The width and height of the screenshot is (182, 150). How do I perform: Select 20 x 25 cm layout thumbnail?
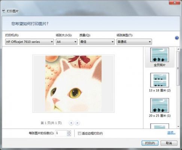click(159, 105)
